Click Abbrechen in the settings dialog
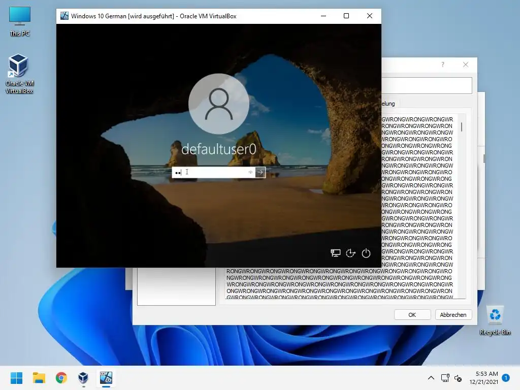The image size is (520, 390). click(x=453, y=315)
